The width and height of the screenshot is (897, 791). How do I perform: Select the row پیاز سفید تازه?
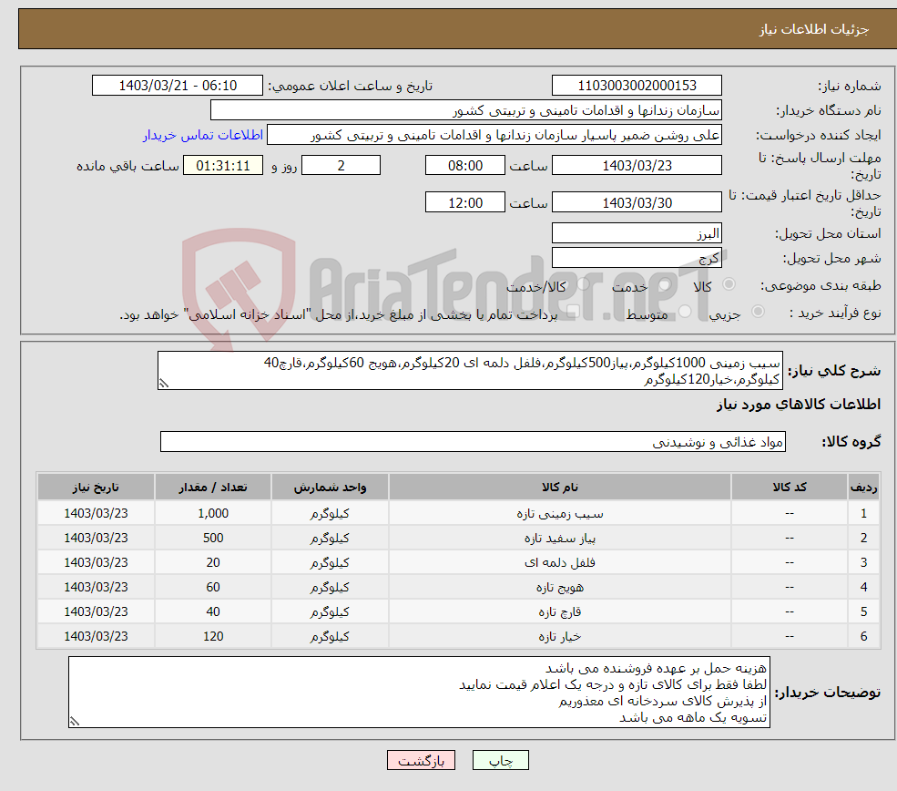[x=459, y=538]
